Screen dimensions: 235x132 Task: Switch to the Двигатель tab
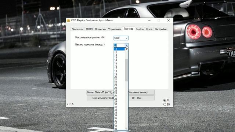pyautogui.click(x=77, y=29)
